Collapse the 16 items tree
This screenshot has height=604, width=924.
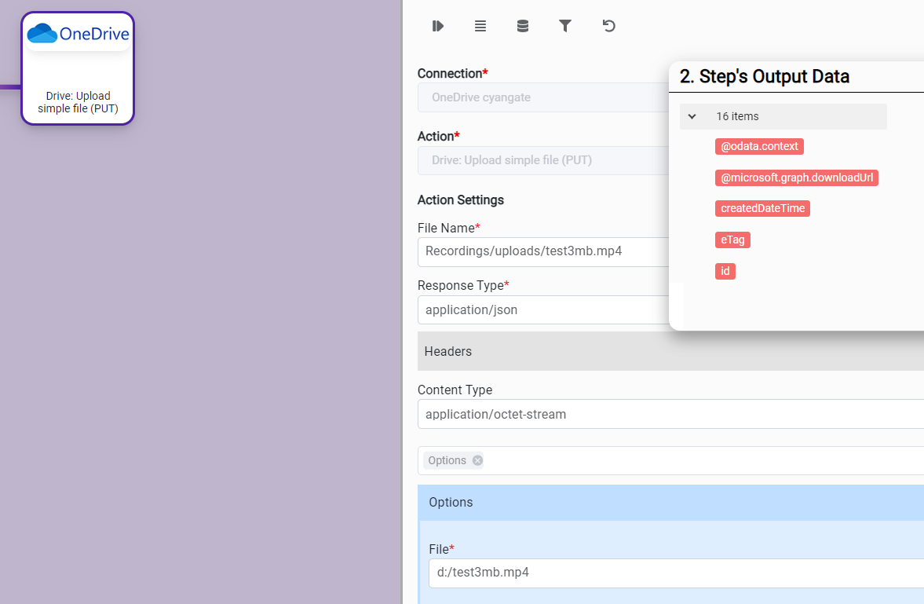pos(692,116)
